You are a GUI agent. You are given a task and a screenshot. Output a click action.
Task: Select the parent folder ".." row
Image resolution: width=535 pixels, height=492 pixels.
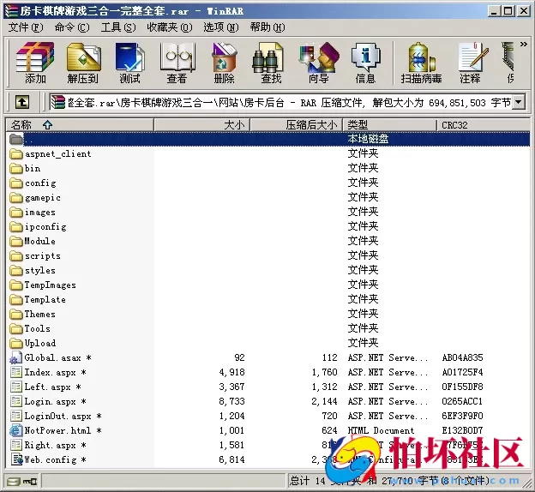(269, 139)
